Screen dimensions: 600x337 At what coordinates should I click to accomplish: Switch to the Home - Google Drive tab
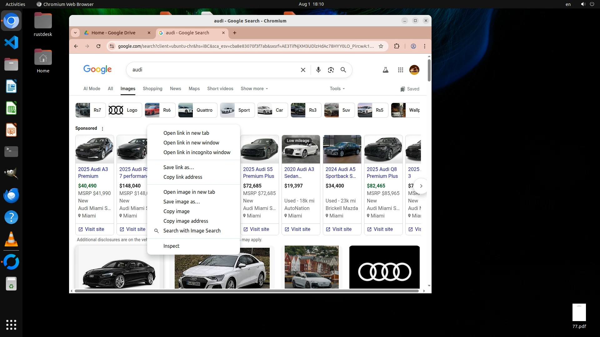[113, 33]
